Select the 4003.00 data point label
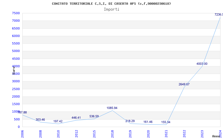This screenshot has width=223, height=139. tap(202, 64)
